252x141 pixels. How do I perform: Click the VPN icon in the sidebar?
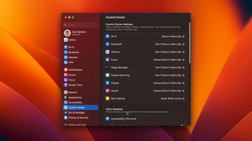point(66,62)
